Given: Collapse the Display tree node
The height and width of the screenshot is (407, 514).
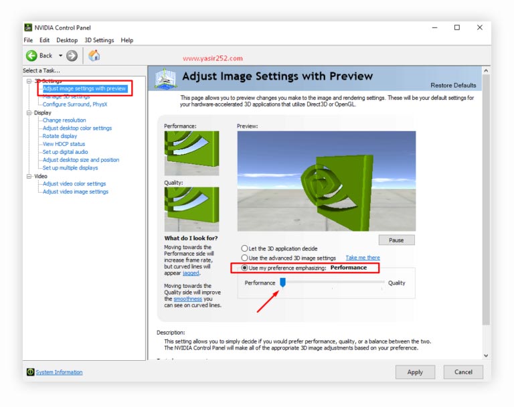Looking at the screenshot, I should point(29,113).
